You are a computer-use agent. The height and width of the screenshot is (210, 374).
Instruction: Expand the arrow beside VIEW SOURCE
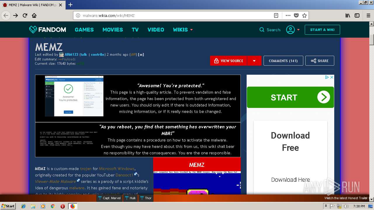coord(254,61)
